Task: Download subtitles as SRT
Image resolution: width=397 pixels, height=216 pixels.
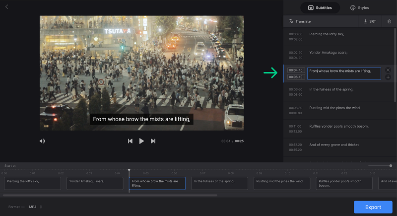Action: coord(370,21)
